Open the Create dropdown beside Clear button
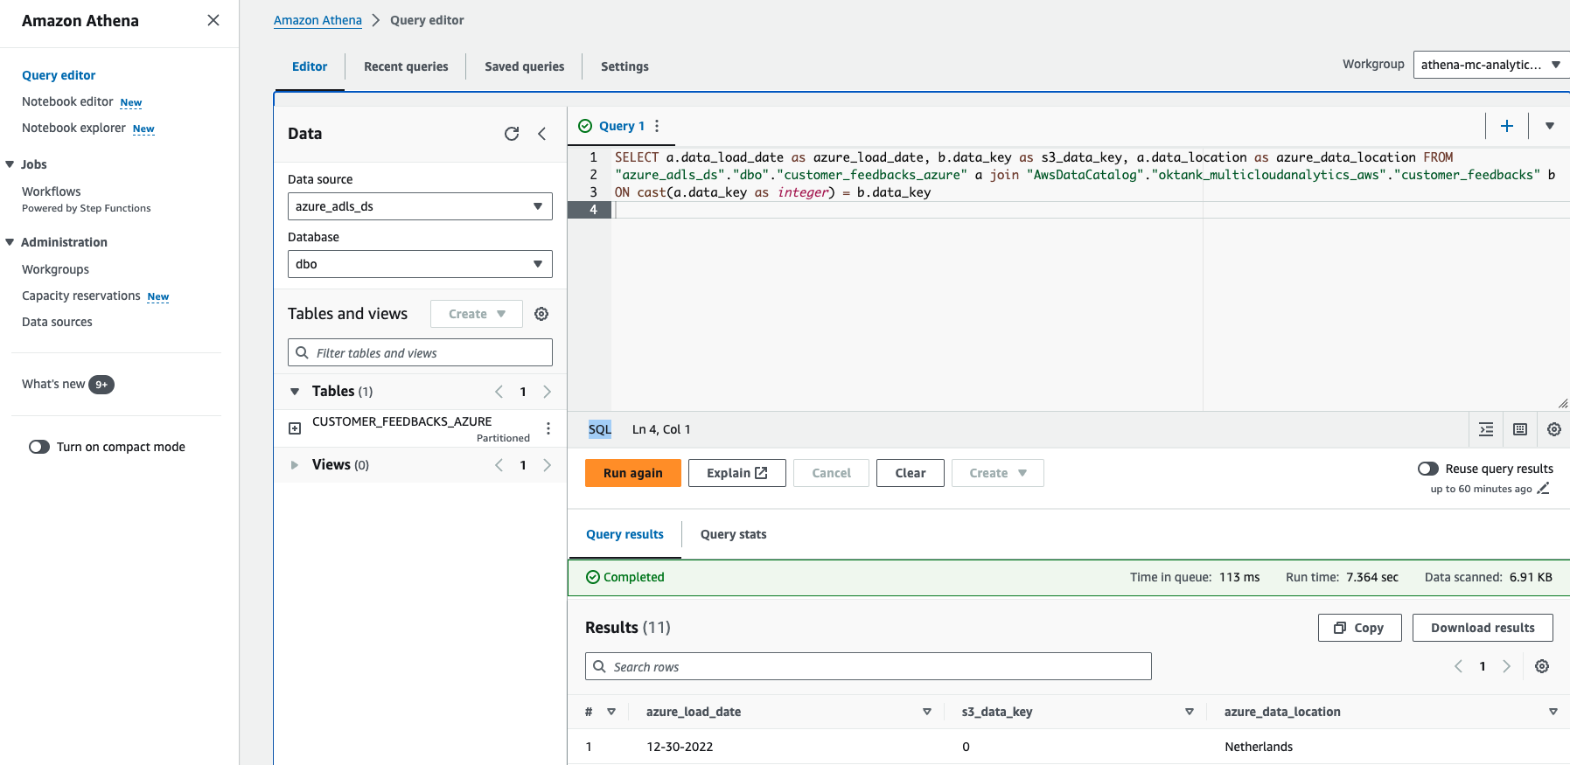Viewport: 1570px width, 765px height. [x=998, y=473]
